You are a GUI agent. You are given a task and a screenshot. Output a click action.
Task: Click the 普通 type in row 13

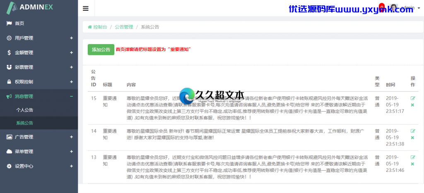pos(377,161)
